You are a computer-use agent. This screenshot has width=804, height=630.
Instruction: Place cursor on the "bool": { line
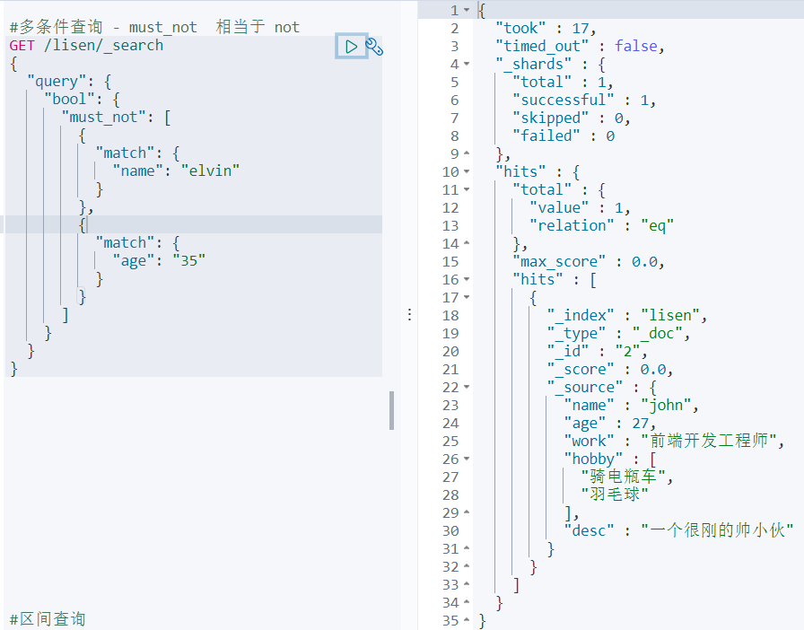click(x=82, y=100)
